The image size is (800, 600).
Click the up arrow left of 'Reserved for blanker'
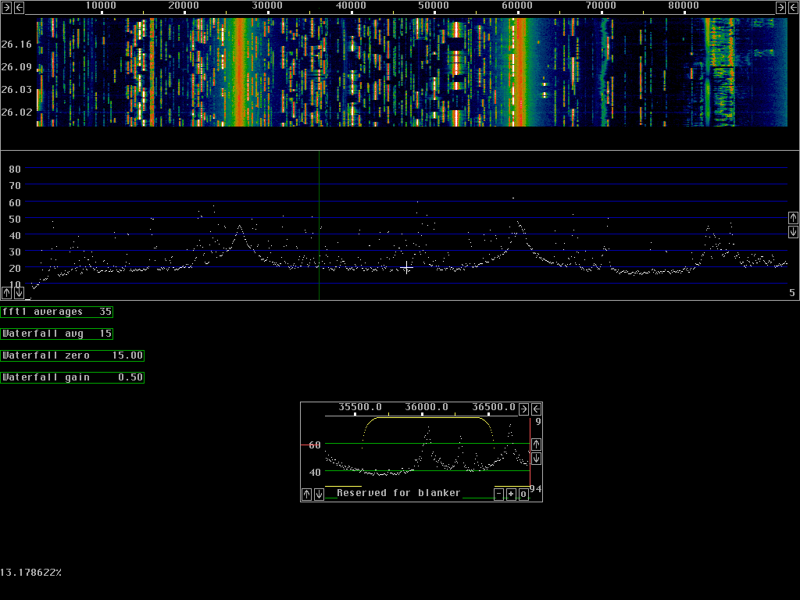306,494
